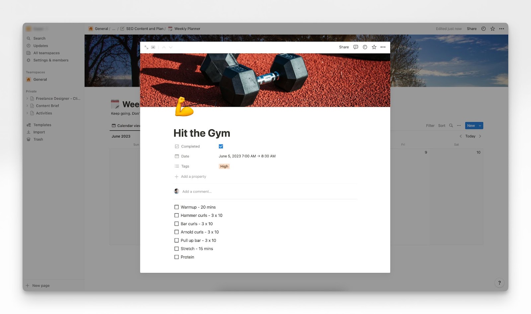
Task: Expand Content Brief page in sidebar
Action: pyautogui.click(x=27, y=106)
